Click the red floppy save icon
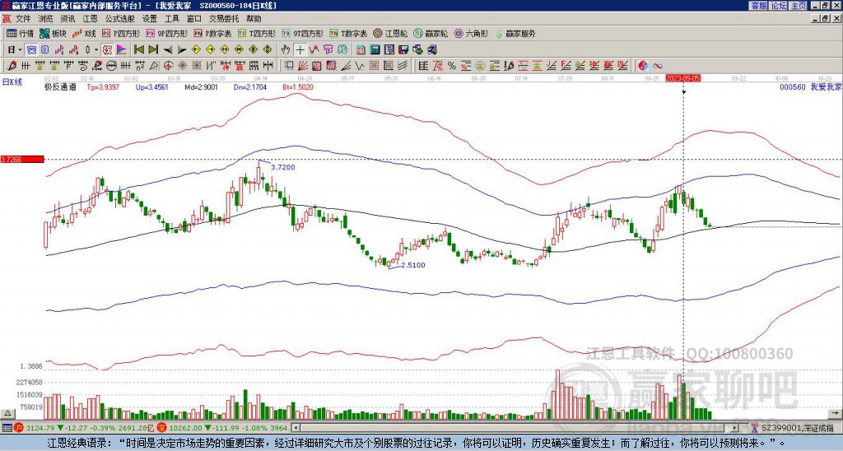 click(403, 50)
